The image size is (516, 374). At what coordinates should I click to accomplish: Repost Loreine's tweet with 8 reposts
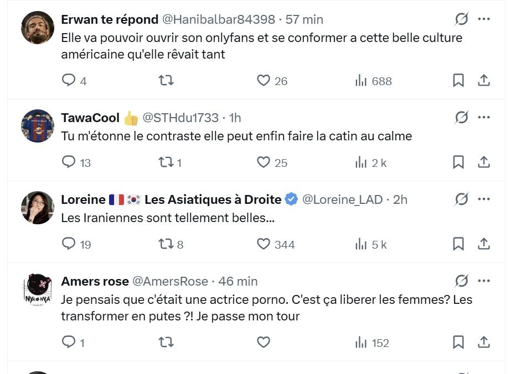pyautogui.click(x=166, y=244)
